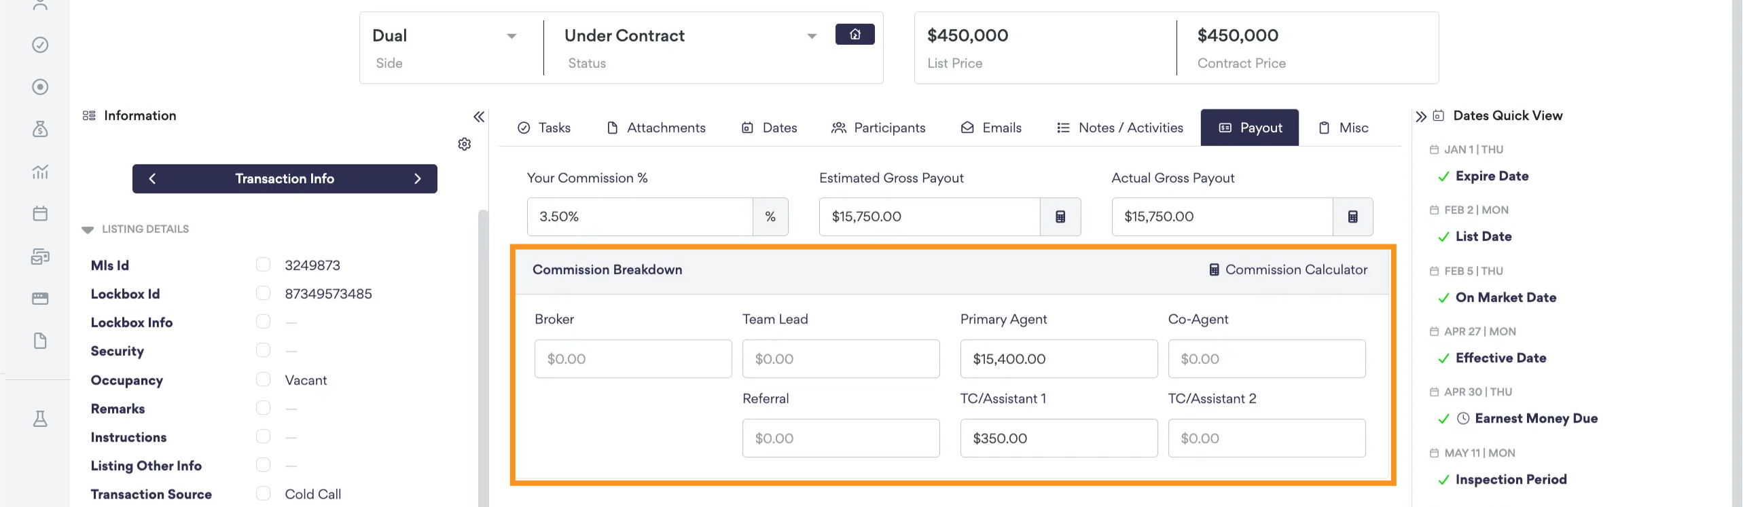Toggle the Transaction Source checkbox
Viewport: 1743px width, 507px height.
263,493
